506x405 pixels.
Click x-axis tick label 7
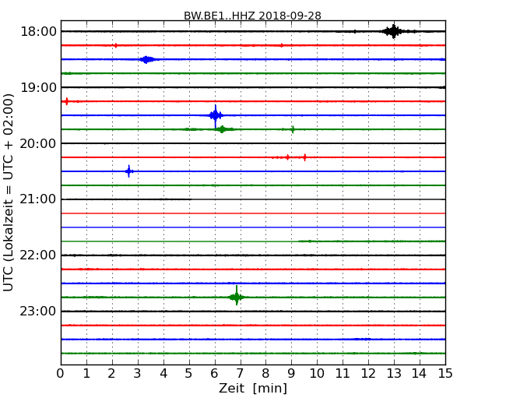(x=240, y=374)
